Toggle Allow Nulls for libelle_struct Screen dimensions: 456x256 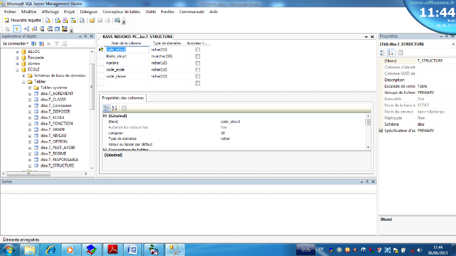point(198,56)
